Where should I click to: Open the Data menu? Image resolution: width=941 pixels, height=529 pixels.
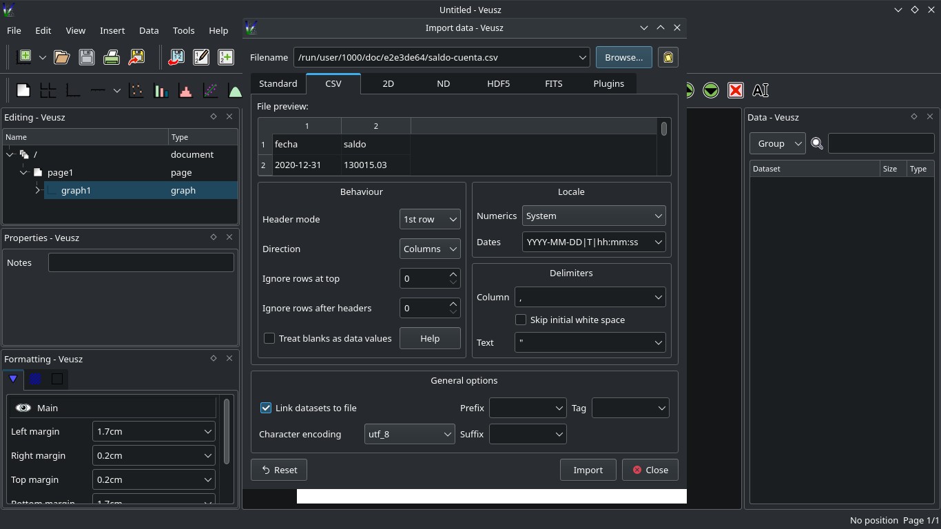(x=149, y=30)
